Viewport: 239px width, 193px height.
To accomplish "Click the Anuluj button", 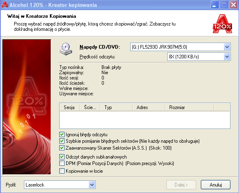I will click(215, 185).
